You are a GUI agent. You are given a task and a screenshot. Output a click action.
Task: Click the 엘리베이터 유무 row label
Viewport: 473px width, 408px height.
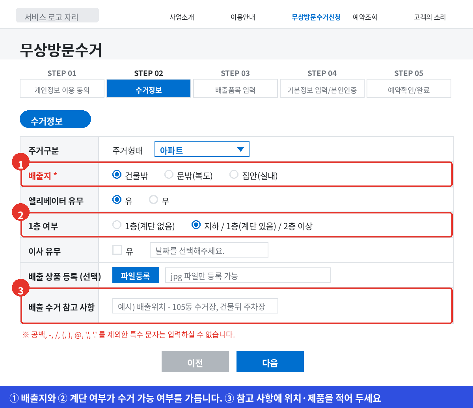click(56, 201)
